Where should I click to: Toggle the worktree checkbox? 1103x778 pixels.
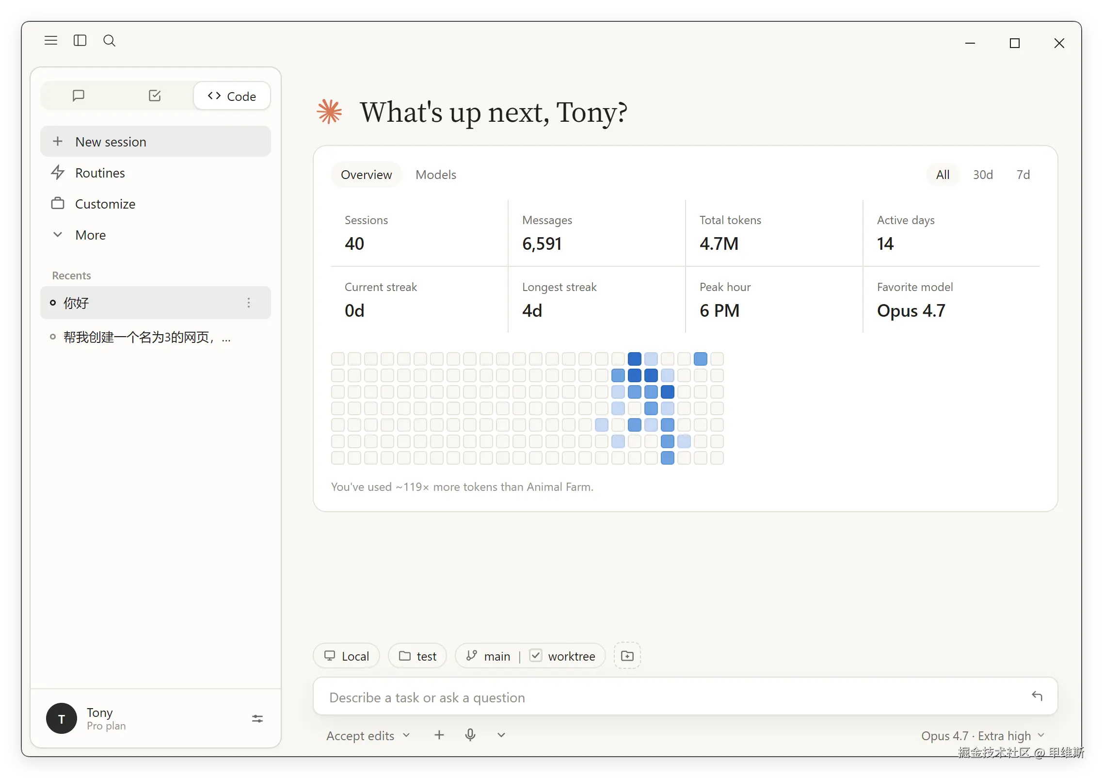tap(536, 655)
